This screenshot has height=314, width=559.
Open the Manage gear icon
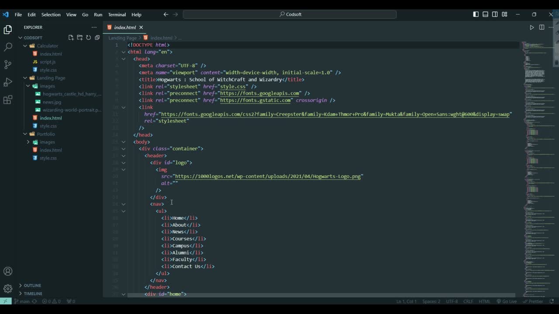[x=8, y=288]
